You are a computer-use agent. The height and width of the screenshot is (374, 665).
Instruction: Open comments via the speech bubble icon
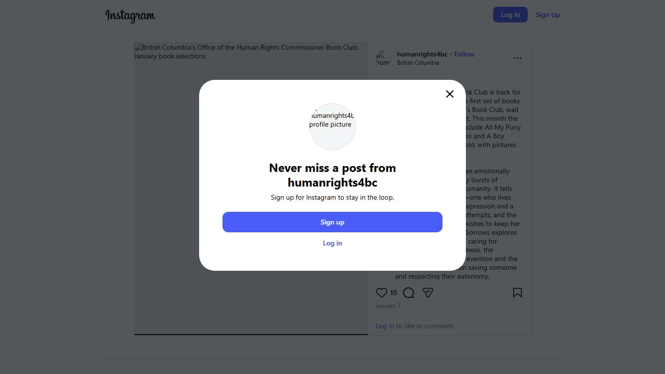[408, 293]
